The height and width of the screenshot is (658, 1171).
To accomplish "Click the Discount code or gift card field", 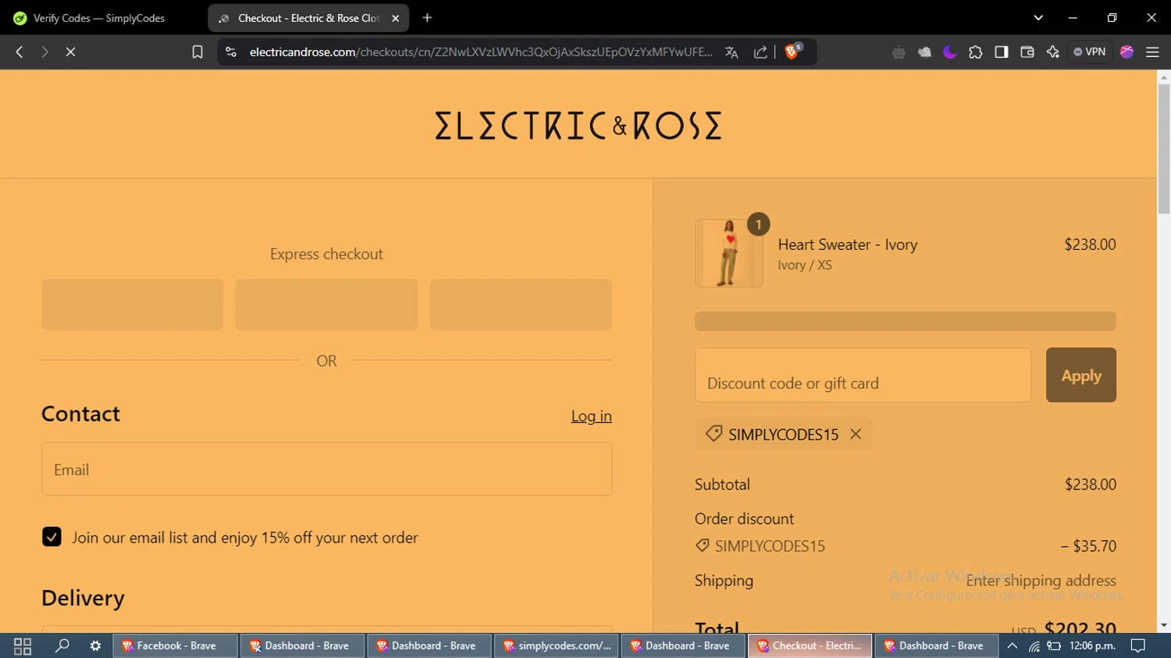I will (x=863, y=375).
